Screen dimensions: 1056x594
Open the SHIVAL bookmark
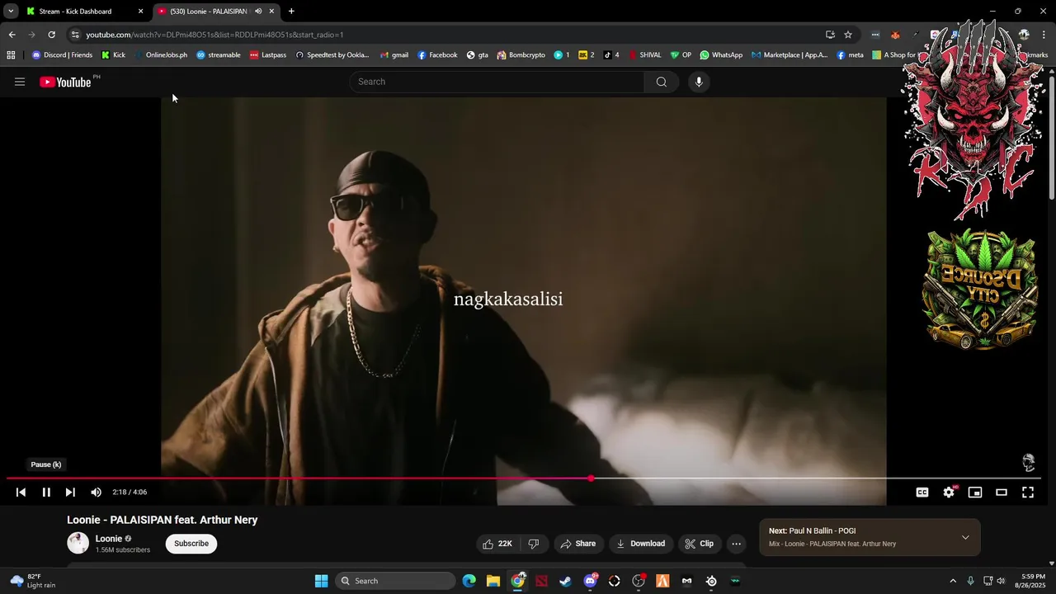click(645, 55)
